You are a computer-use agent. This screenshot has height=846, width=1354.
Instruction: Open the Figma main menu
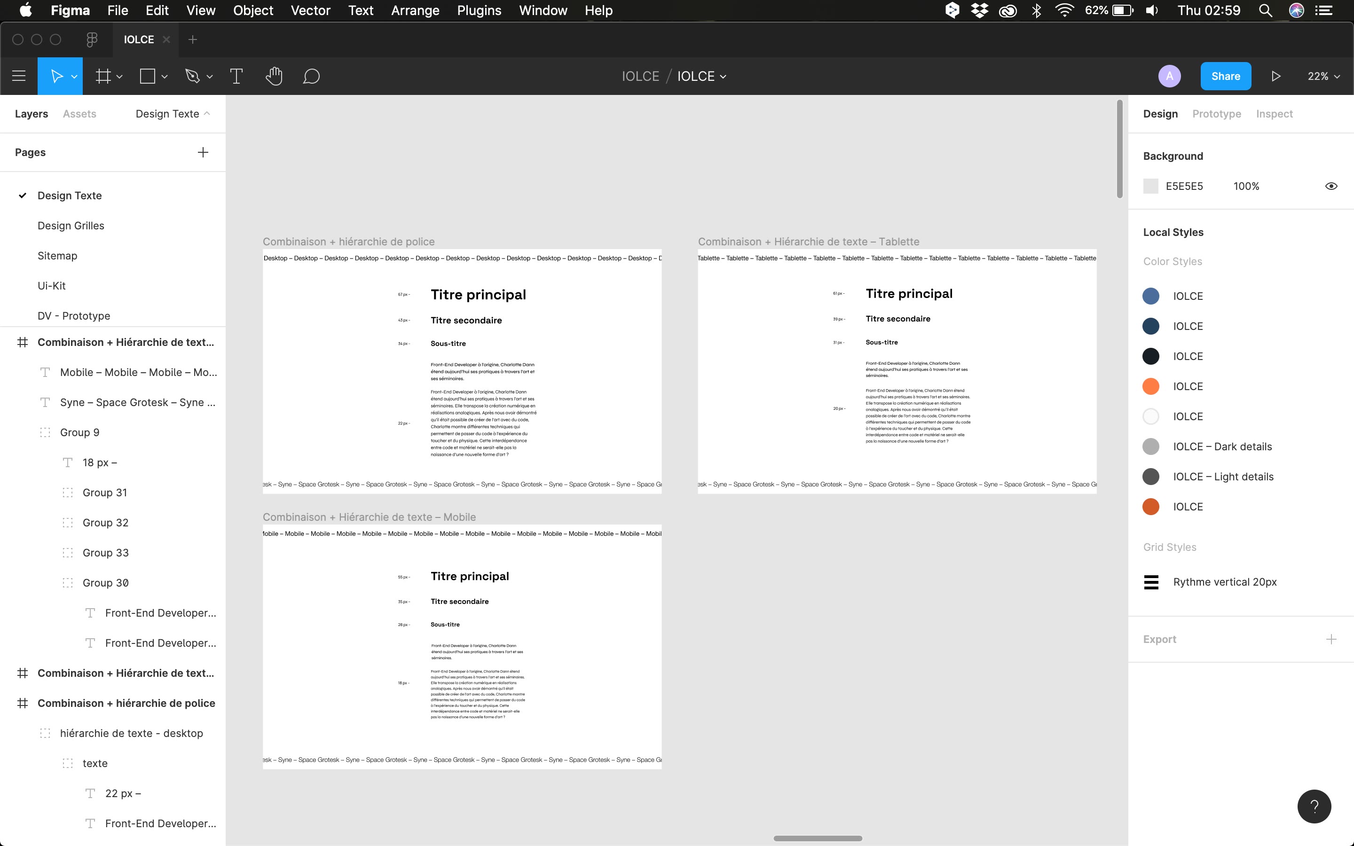click(18, 76)
